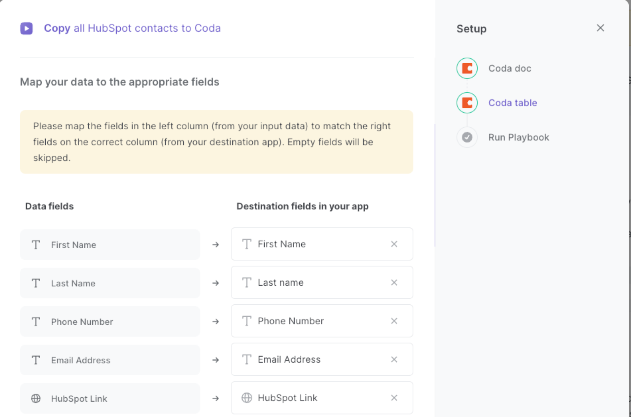This screenshot has width=631, height=417.
Task: Click the Email Address data field
Action: click(110, 360)
